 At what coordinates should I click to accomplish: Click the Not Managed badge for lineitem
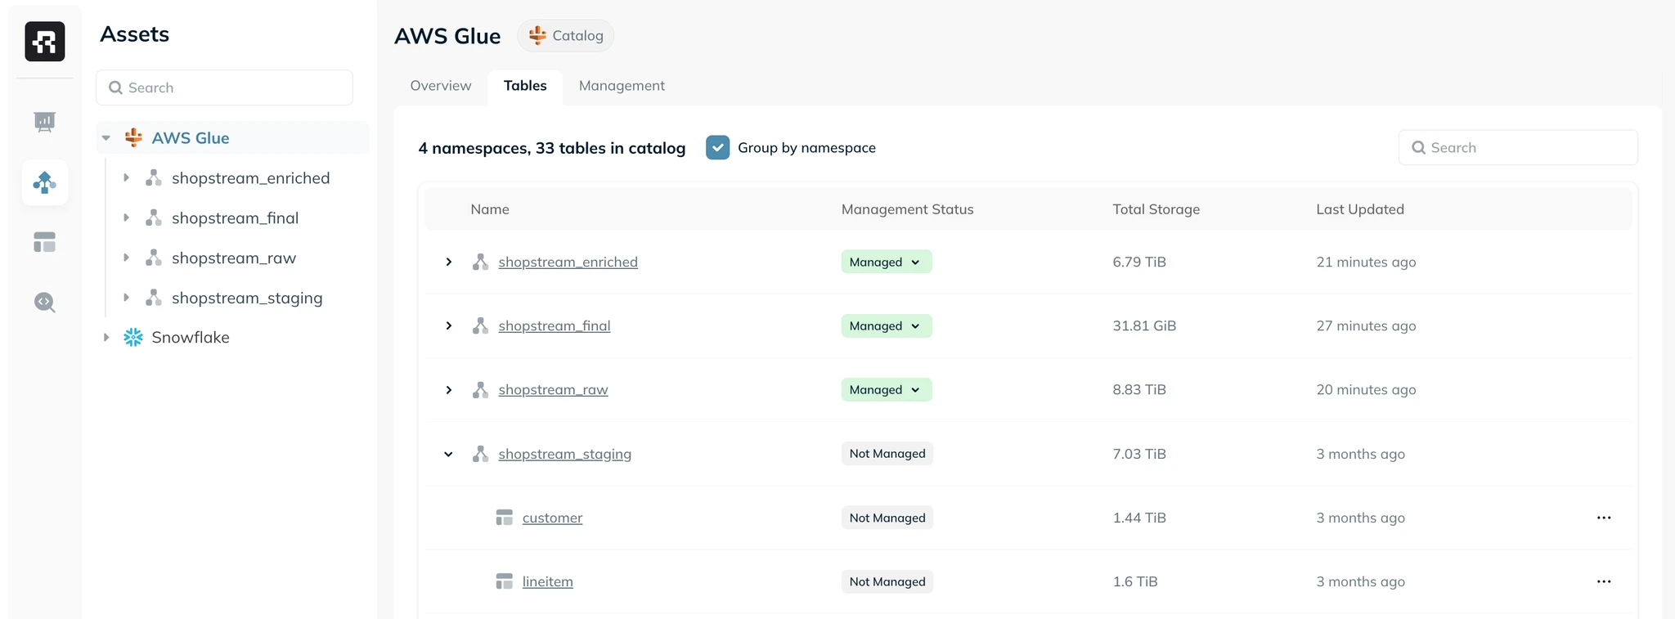coord(887,581)
